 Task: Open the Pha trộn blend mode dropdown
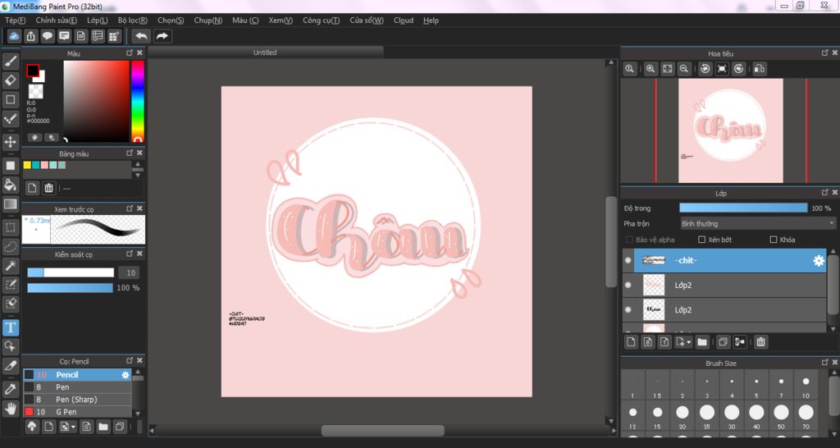(757, 223)
